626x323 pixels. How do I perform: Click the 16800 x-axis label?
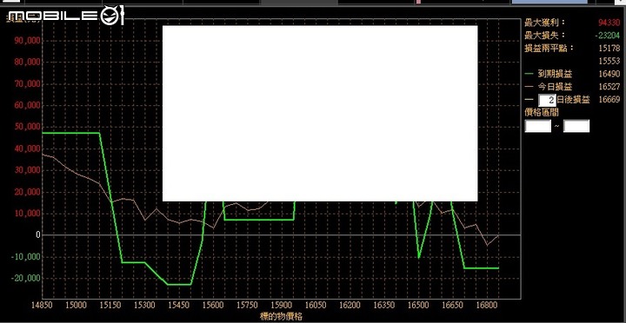(486, 306)
